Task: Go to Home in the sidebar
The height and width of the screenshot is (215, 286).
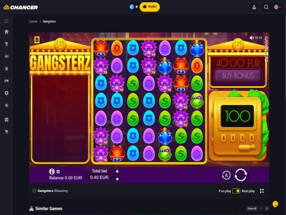Action: coord(6,32)
